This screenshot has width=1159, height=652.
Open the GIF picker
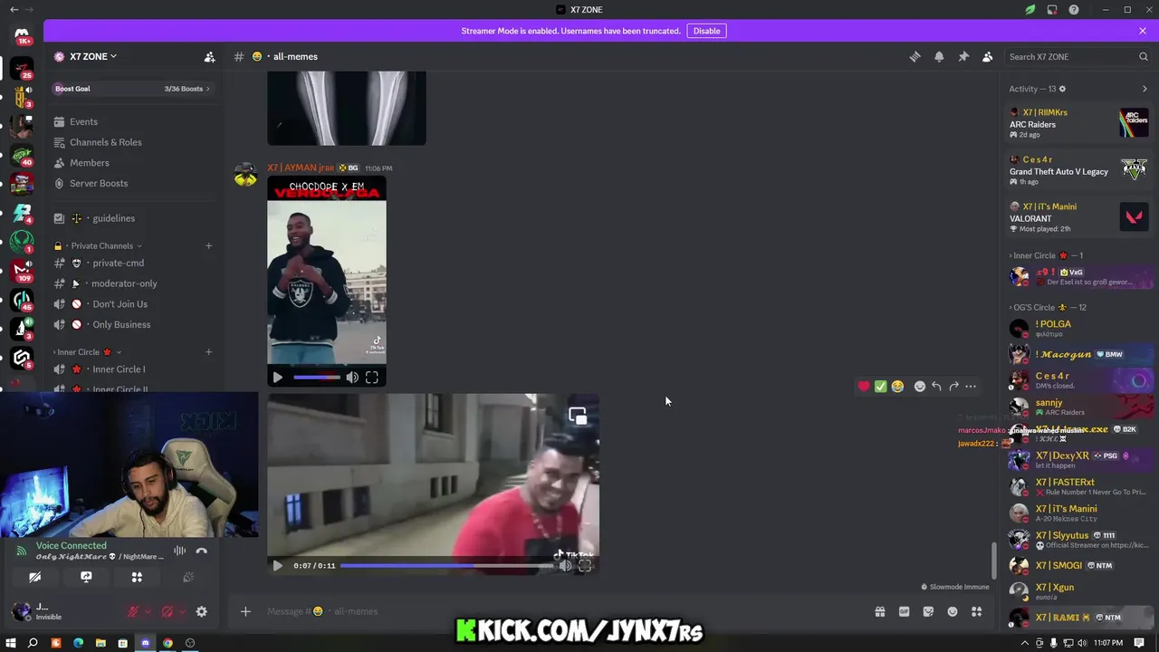click(904, 611)
